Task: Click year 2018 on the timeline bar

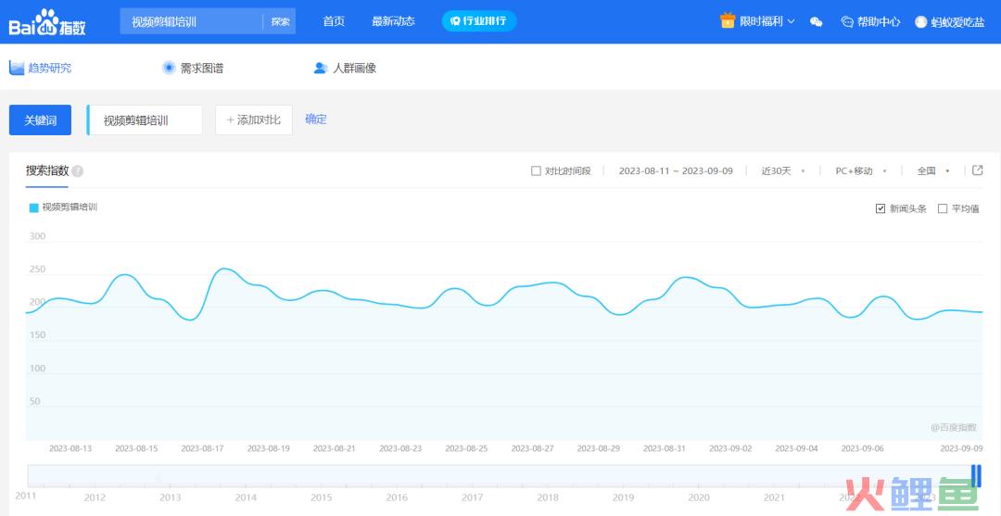Action: tap(548, 497)
